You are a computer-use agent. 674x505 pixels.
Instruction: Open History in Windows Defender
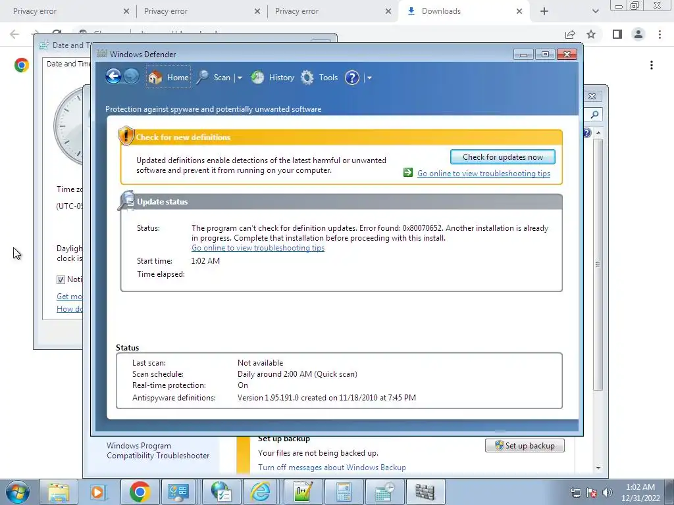[x=272, y=78]
